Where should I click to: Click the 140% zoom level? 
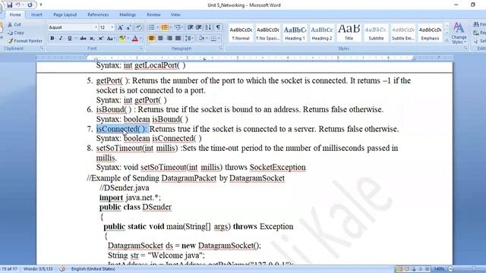tap(439, 269)
